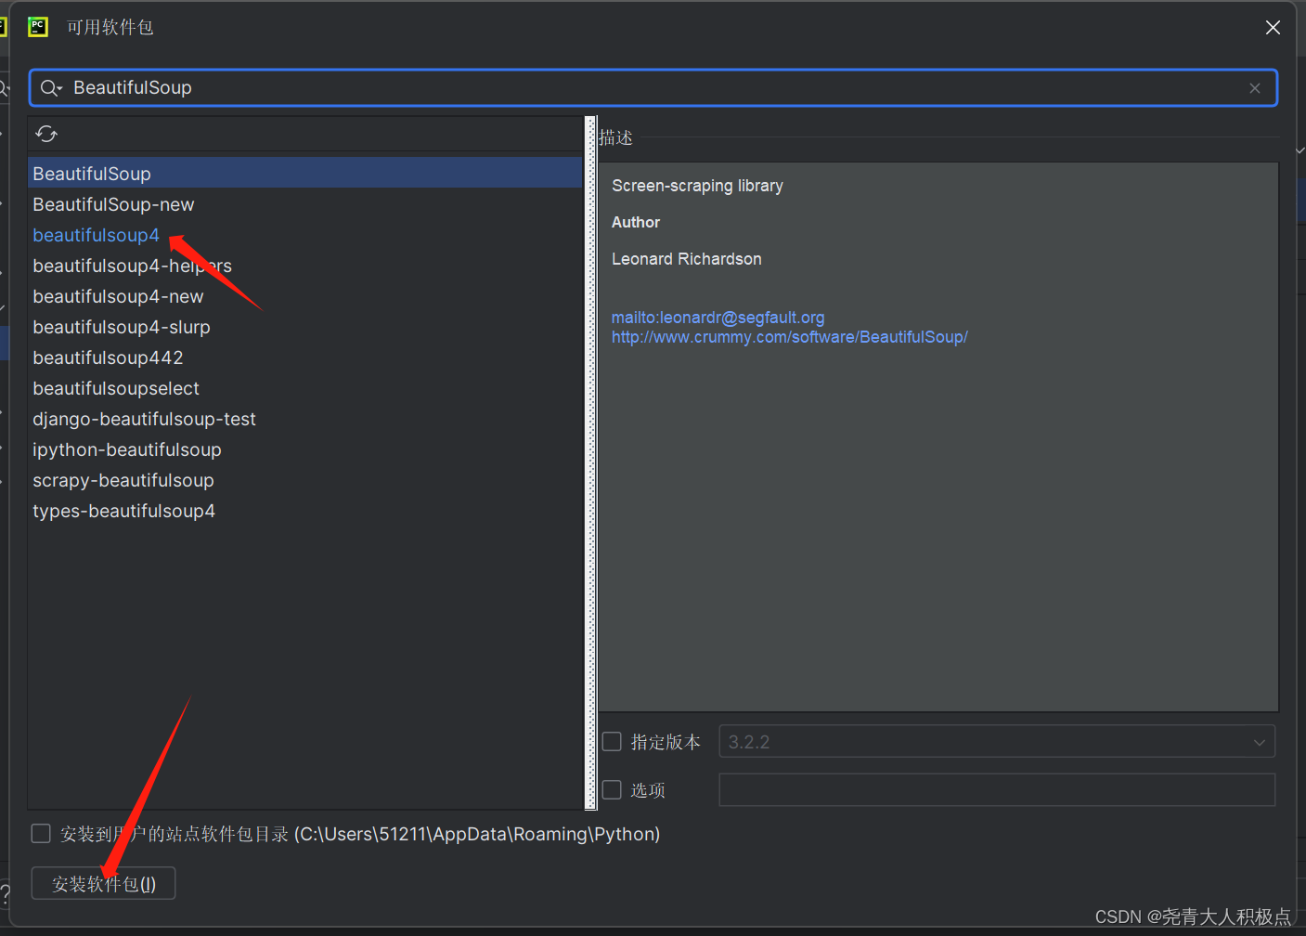Select beautifulsoup4-new package

point(305,296)
